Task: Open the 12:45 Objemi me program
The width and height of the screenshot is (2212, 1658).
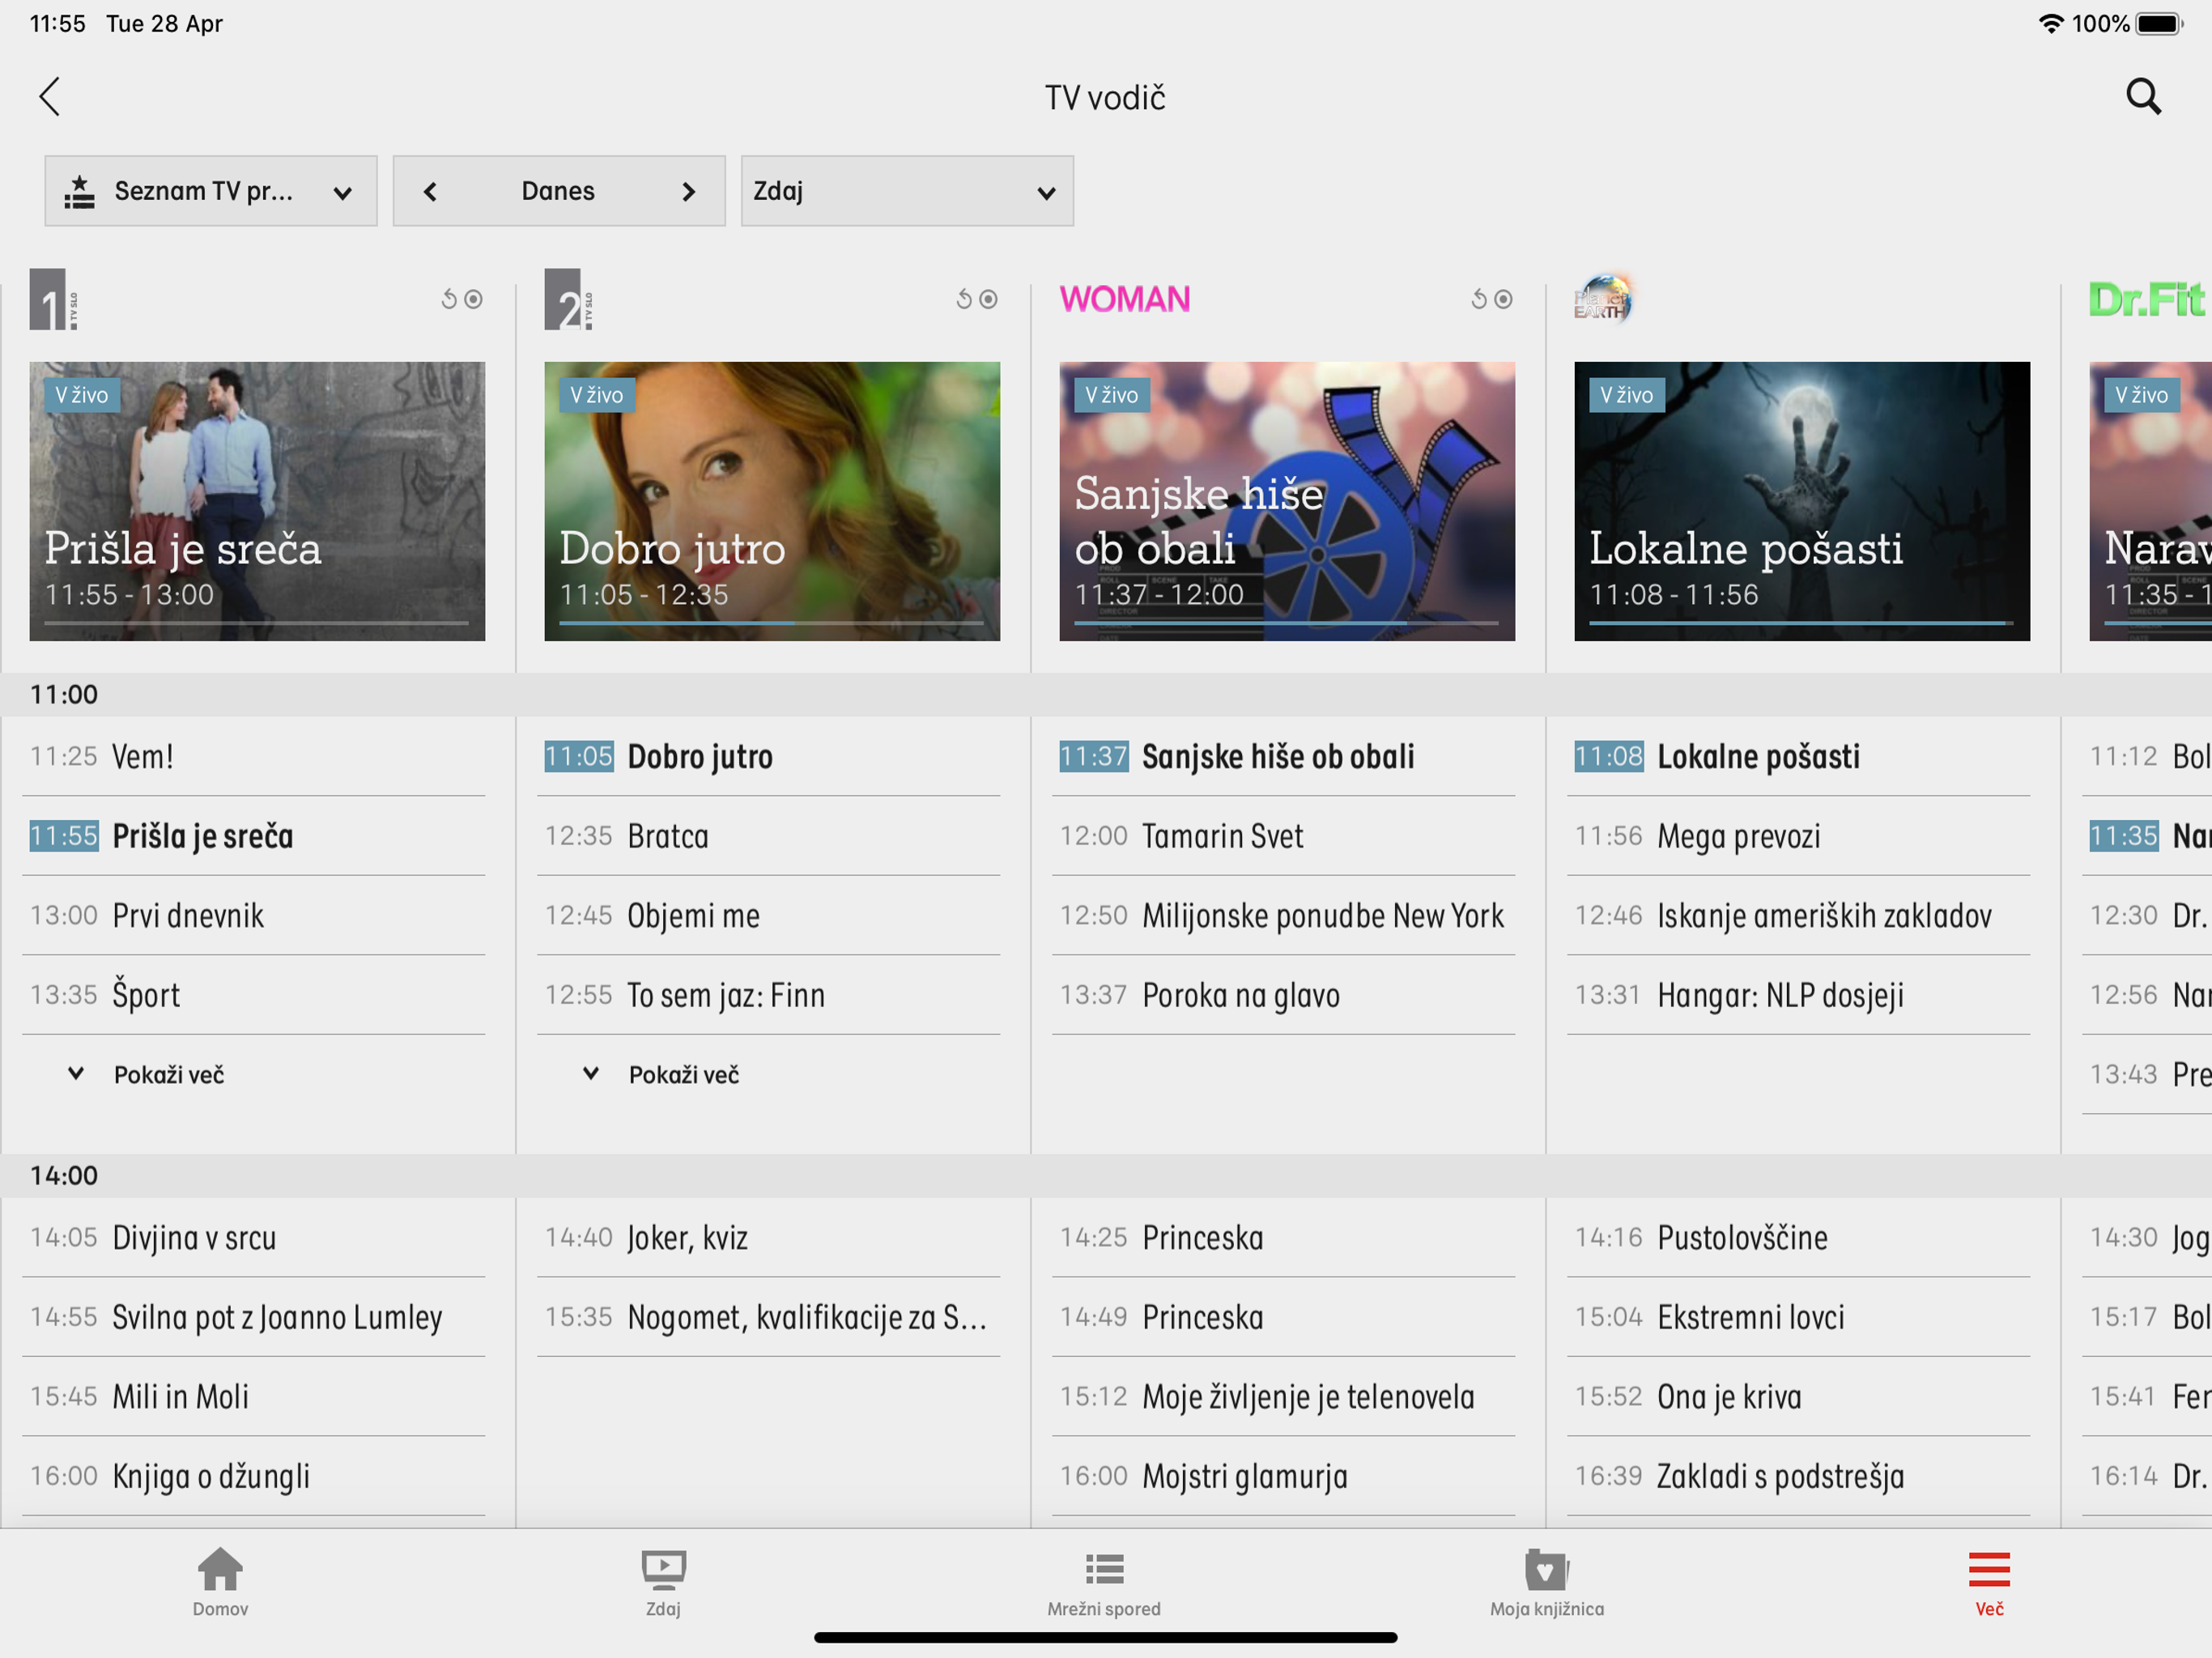Action: [769, 915]
